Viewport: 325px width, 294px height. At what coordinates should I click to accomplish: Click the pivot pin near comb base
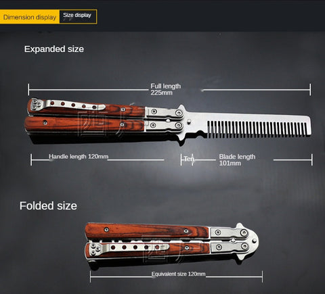click(189, 122)
